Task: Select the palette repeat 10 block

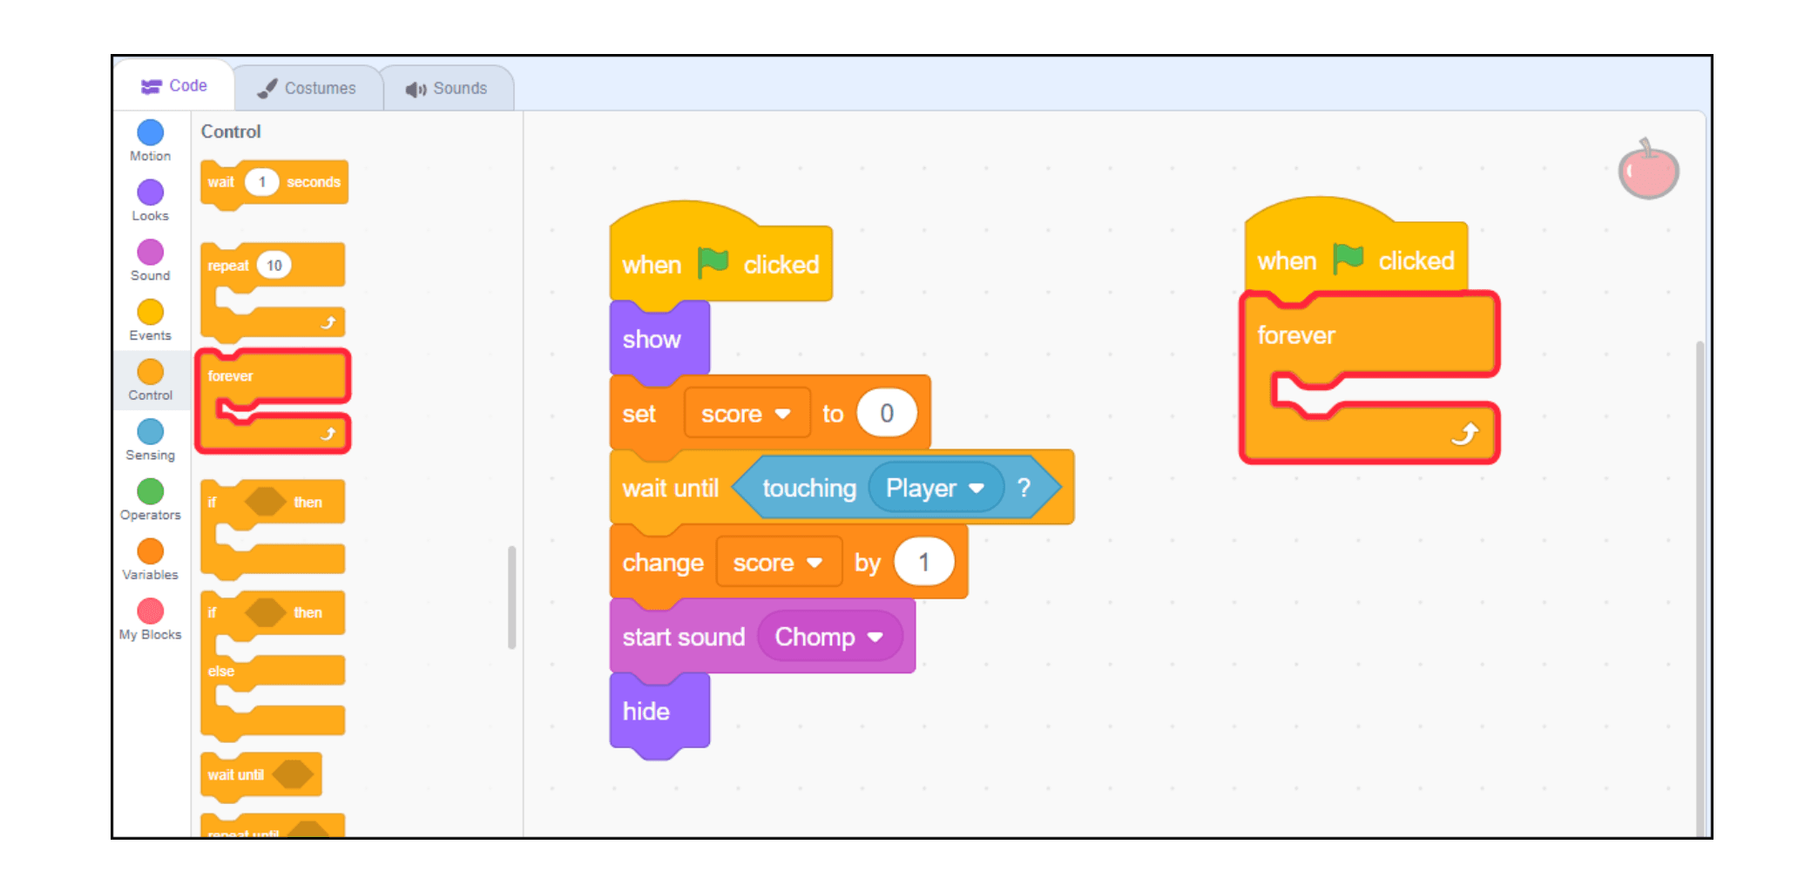Action: [273, 292]
